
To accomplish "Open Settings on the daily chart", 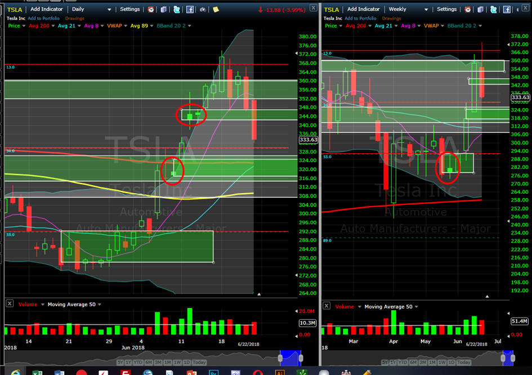I will 129,9.
